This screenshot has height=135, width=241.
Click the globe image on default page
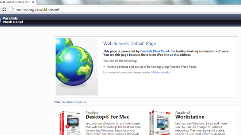click(77, 67)
